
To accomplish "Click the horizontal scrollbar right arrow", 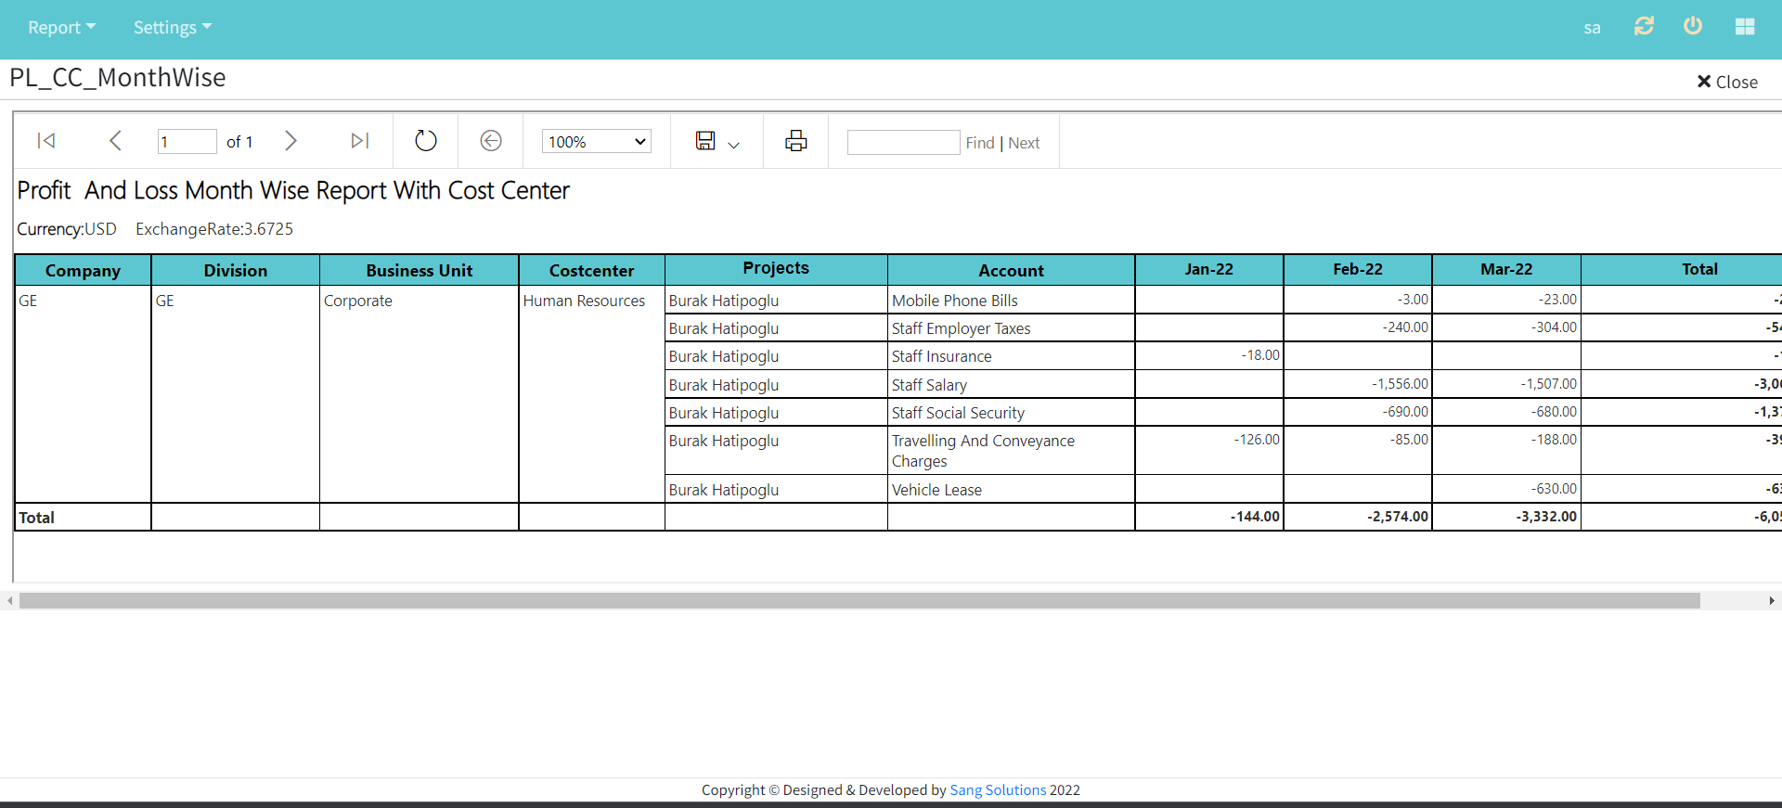I will (1771, 601).
